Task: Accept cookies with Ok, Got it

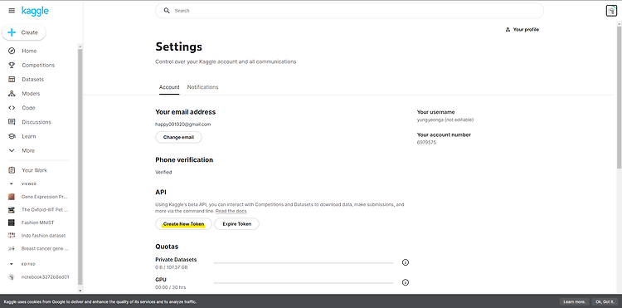Action: click(x=604, y=302)
